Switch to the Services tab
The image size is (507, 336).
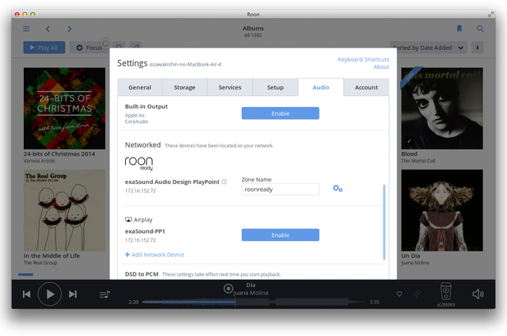tap(230, 87)
